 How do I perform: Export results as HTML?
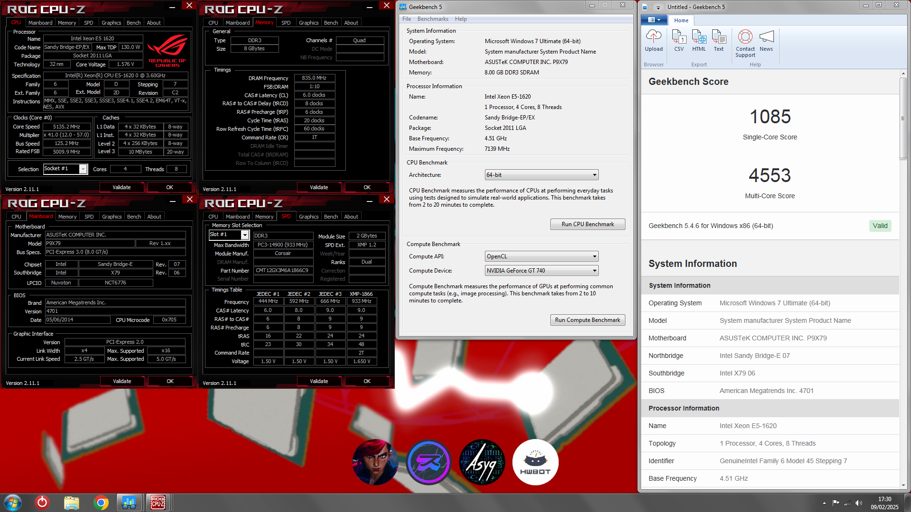click(x=699, y=41)
